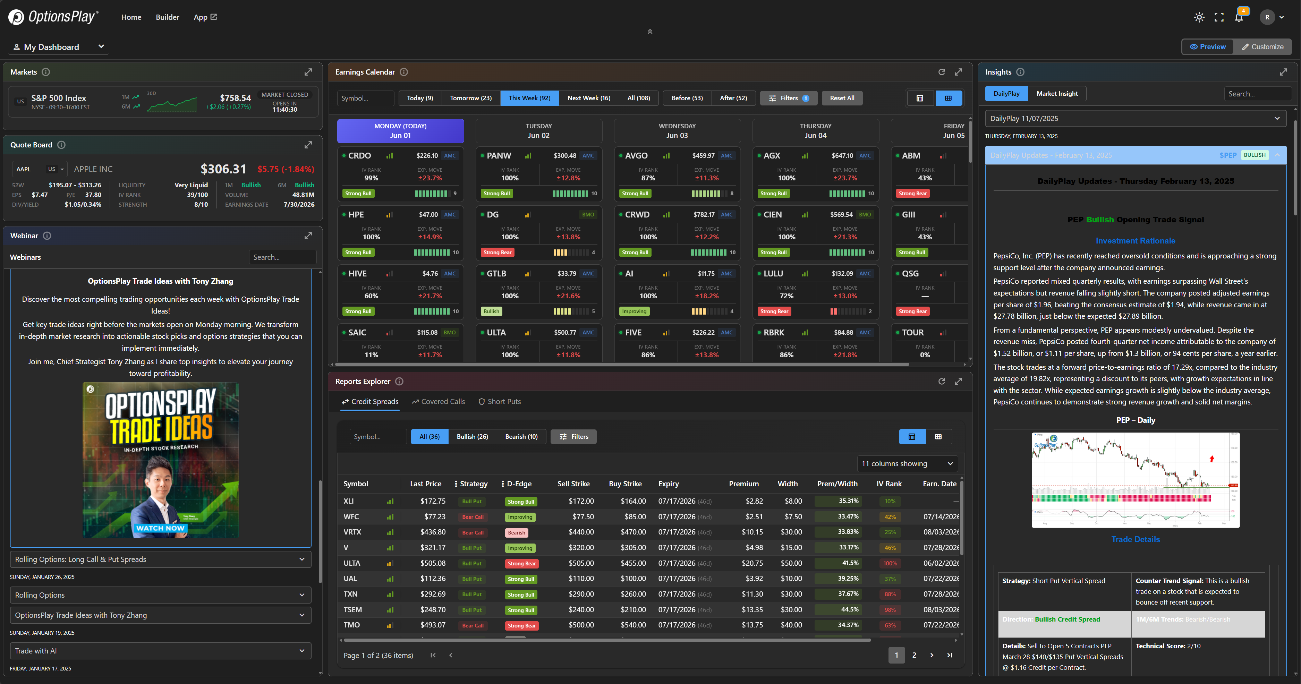This screenshot has height=684, width=1301.
Task: Switch to Short Puts tab
Action: click(499, 402)
